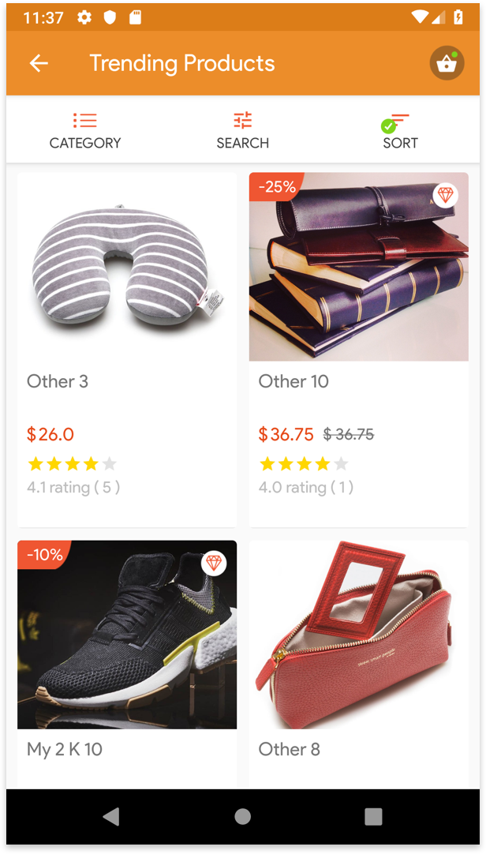Open the Sort options icon
The height and width of the screenshot is (854, 486).
pos(399,121)
